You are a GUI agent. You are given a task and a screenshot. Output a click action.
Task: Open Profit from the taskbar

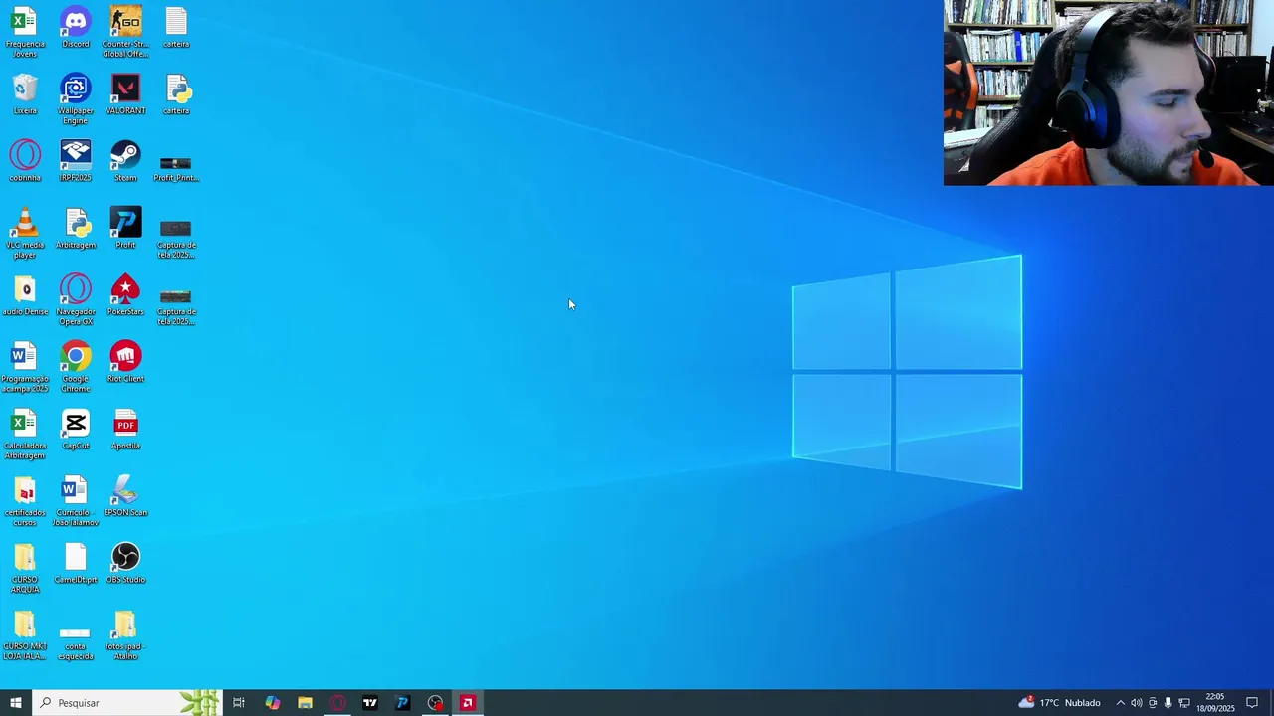403,703
